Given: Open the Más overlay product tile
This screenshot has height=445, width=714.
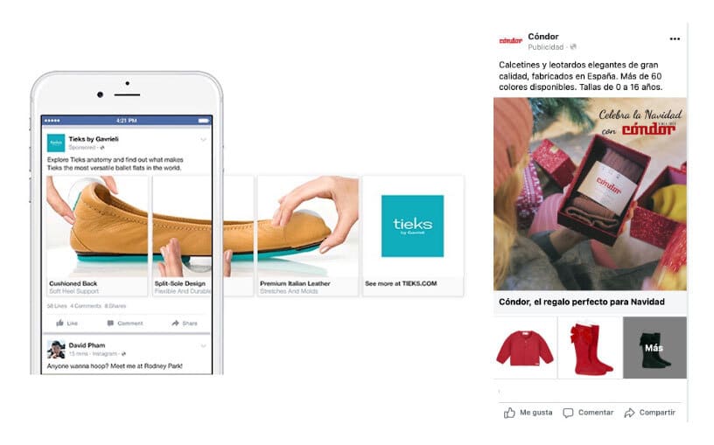Looking at the screenshot, I should click(x=654, y=348).
